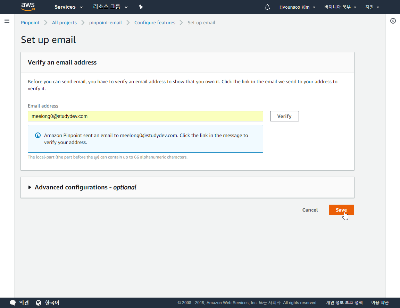
Task: Open the 리소스 그룹 dropdown menu
Action: (x=110, y=7)
